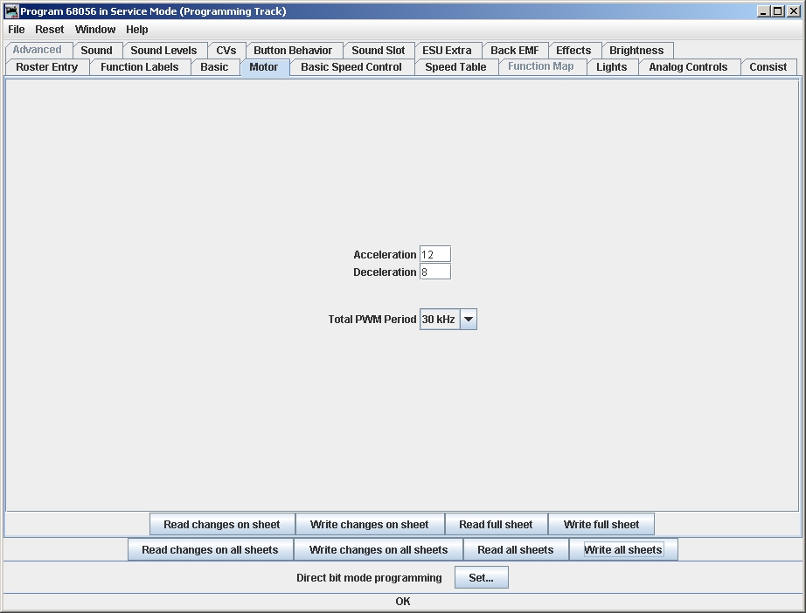Switch to the Back EMF tab
The width and height of the screenshot is (806, 613).
tap(515, 51)
